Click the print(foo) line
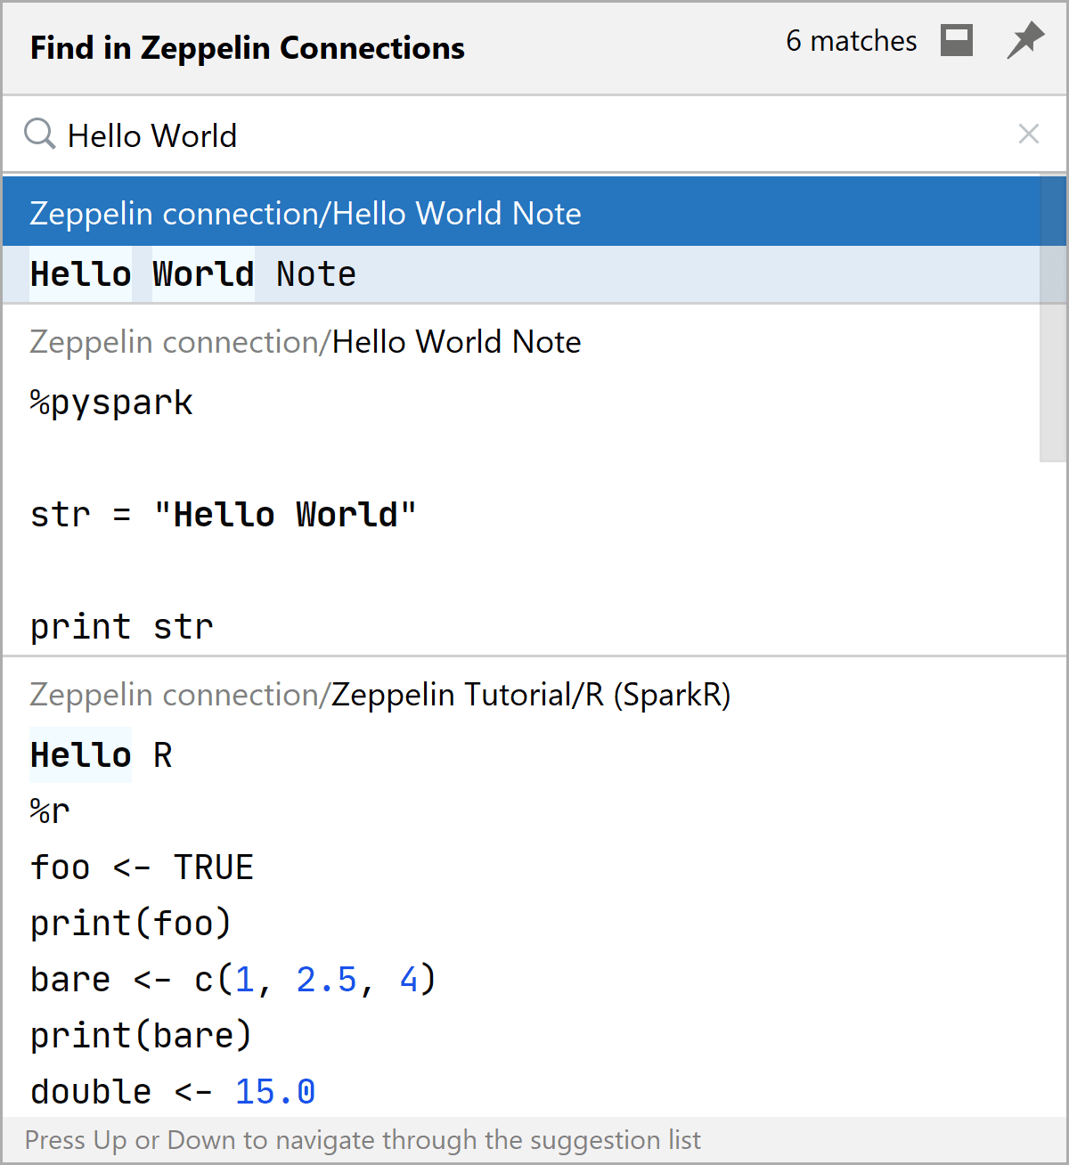The width and height of the screenshot is (1069, 1165). [x=131, y=924]
